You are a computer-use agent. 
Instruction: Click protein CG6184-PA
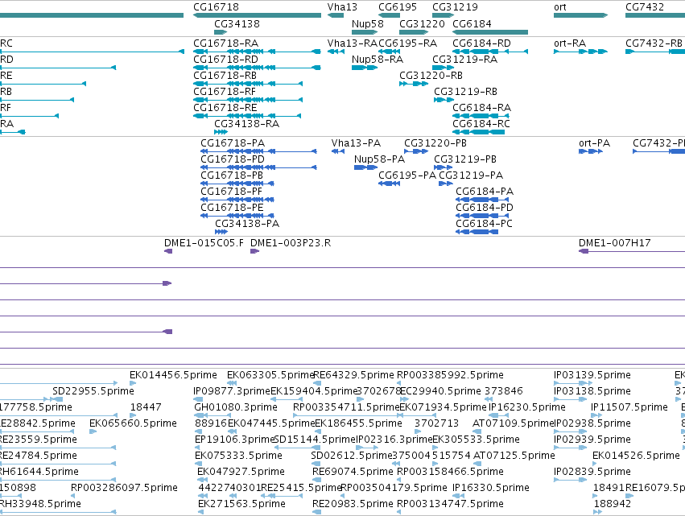click(485, 192)
